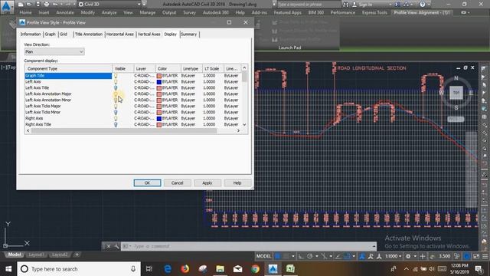Click the Apply button

[207, 182]
